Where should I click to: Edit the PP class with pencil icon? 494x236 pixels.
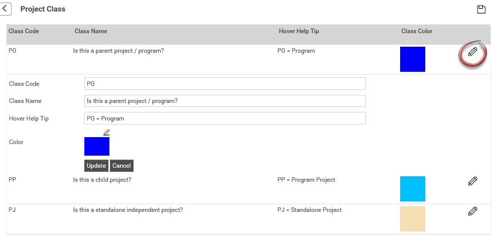(472, 181)
